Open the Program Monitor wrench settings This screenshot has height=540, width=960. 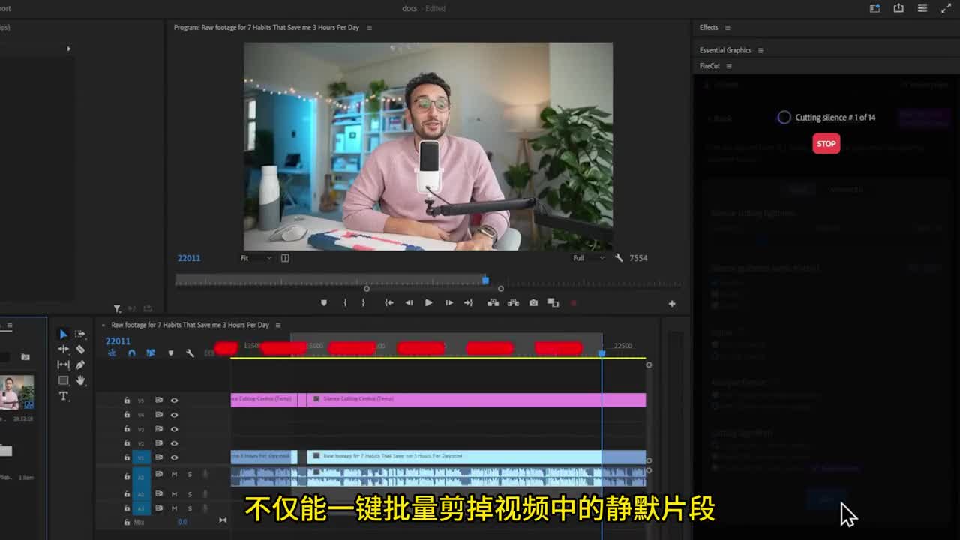point(619,258)
